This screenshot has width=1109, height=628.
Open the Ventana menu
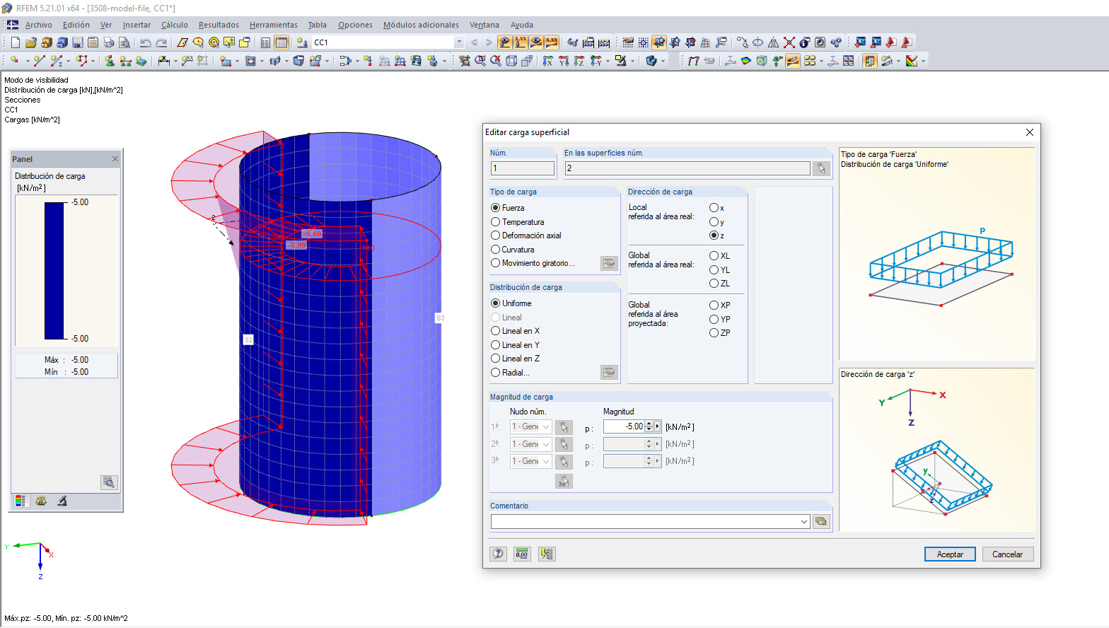click(484, 25)
